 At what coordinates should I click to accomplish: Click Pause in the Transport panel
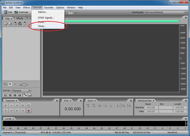(17, 105)
